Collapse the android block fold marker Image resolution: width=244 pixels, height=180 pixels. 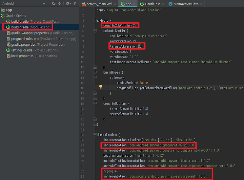(x=95, y=20)
